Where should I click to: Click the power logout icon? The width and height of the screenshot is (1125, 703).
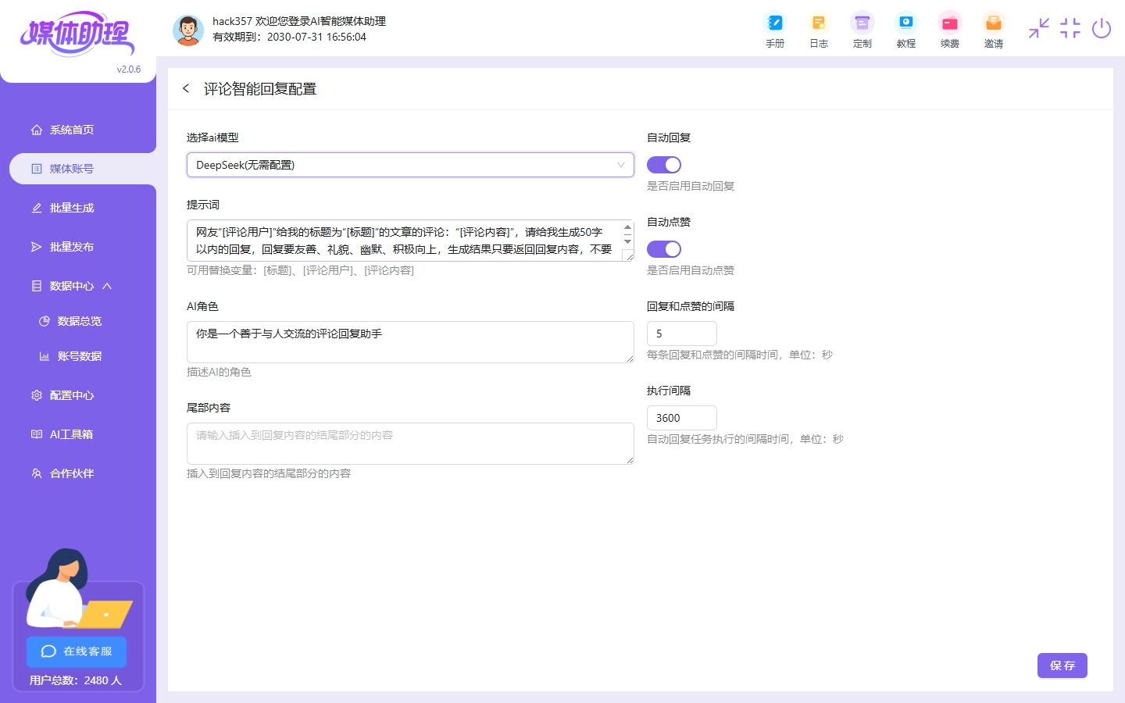(x=1101, y=29)
